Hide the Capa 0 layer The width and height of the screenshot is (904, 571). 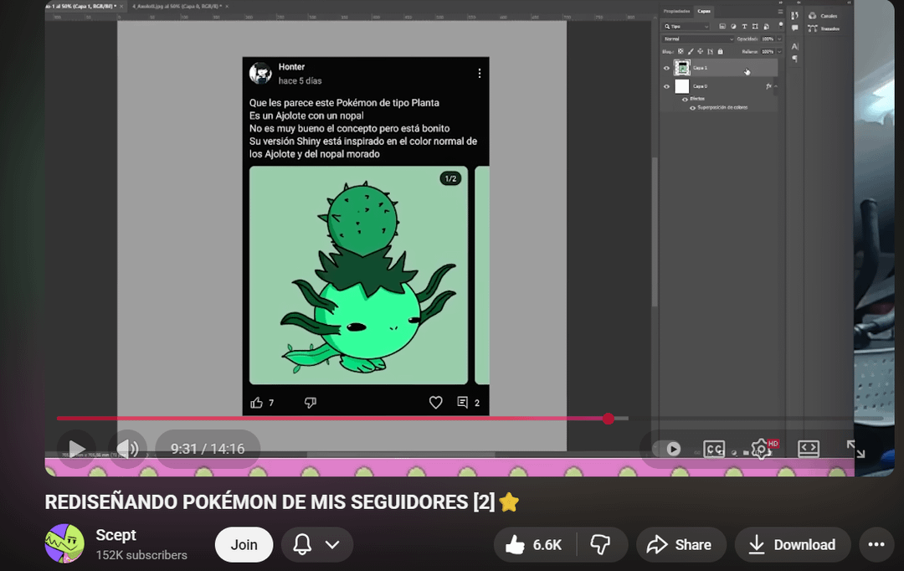click(666, 86)
